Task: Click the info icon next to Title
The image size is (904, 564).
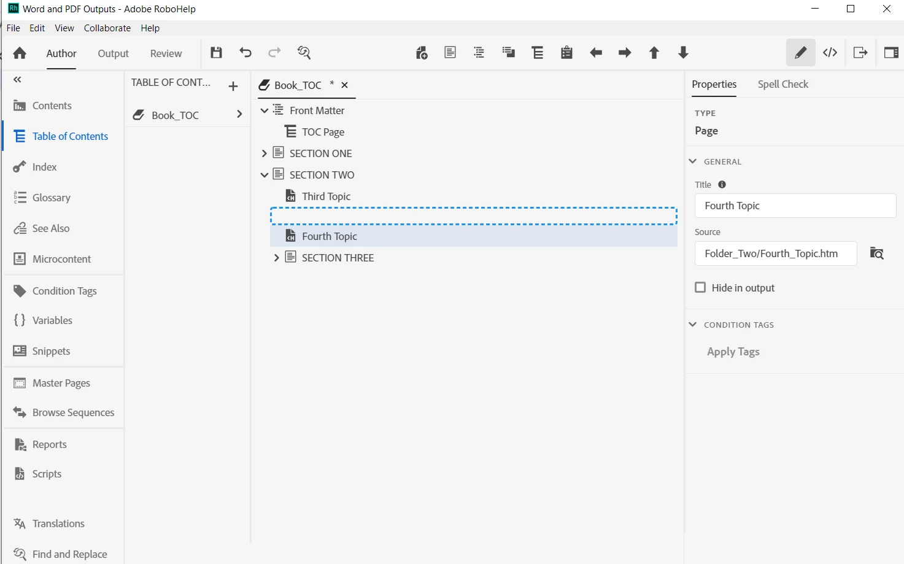Action: pos(722,185)
